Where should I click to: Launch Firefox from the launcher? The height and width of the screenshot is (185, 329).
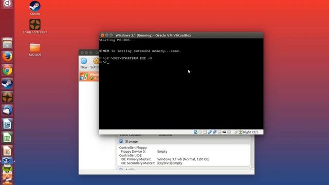click(7, 57)
